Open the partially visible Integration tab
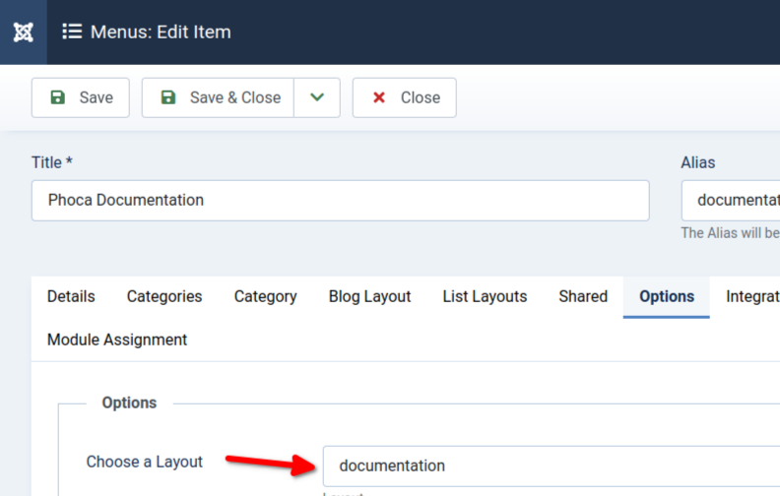The image size is (780, 496). click(751, 296)
